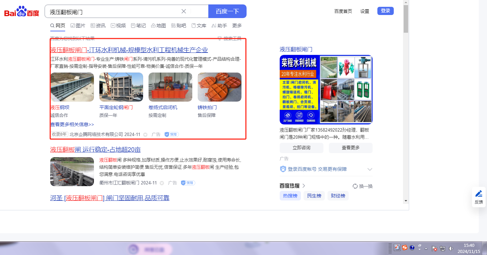Viewport: 487px width, 255px height.
Task: Open the AI 助手 tab
Action: pyautogui.click(x=219, y=26)
